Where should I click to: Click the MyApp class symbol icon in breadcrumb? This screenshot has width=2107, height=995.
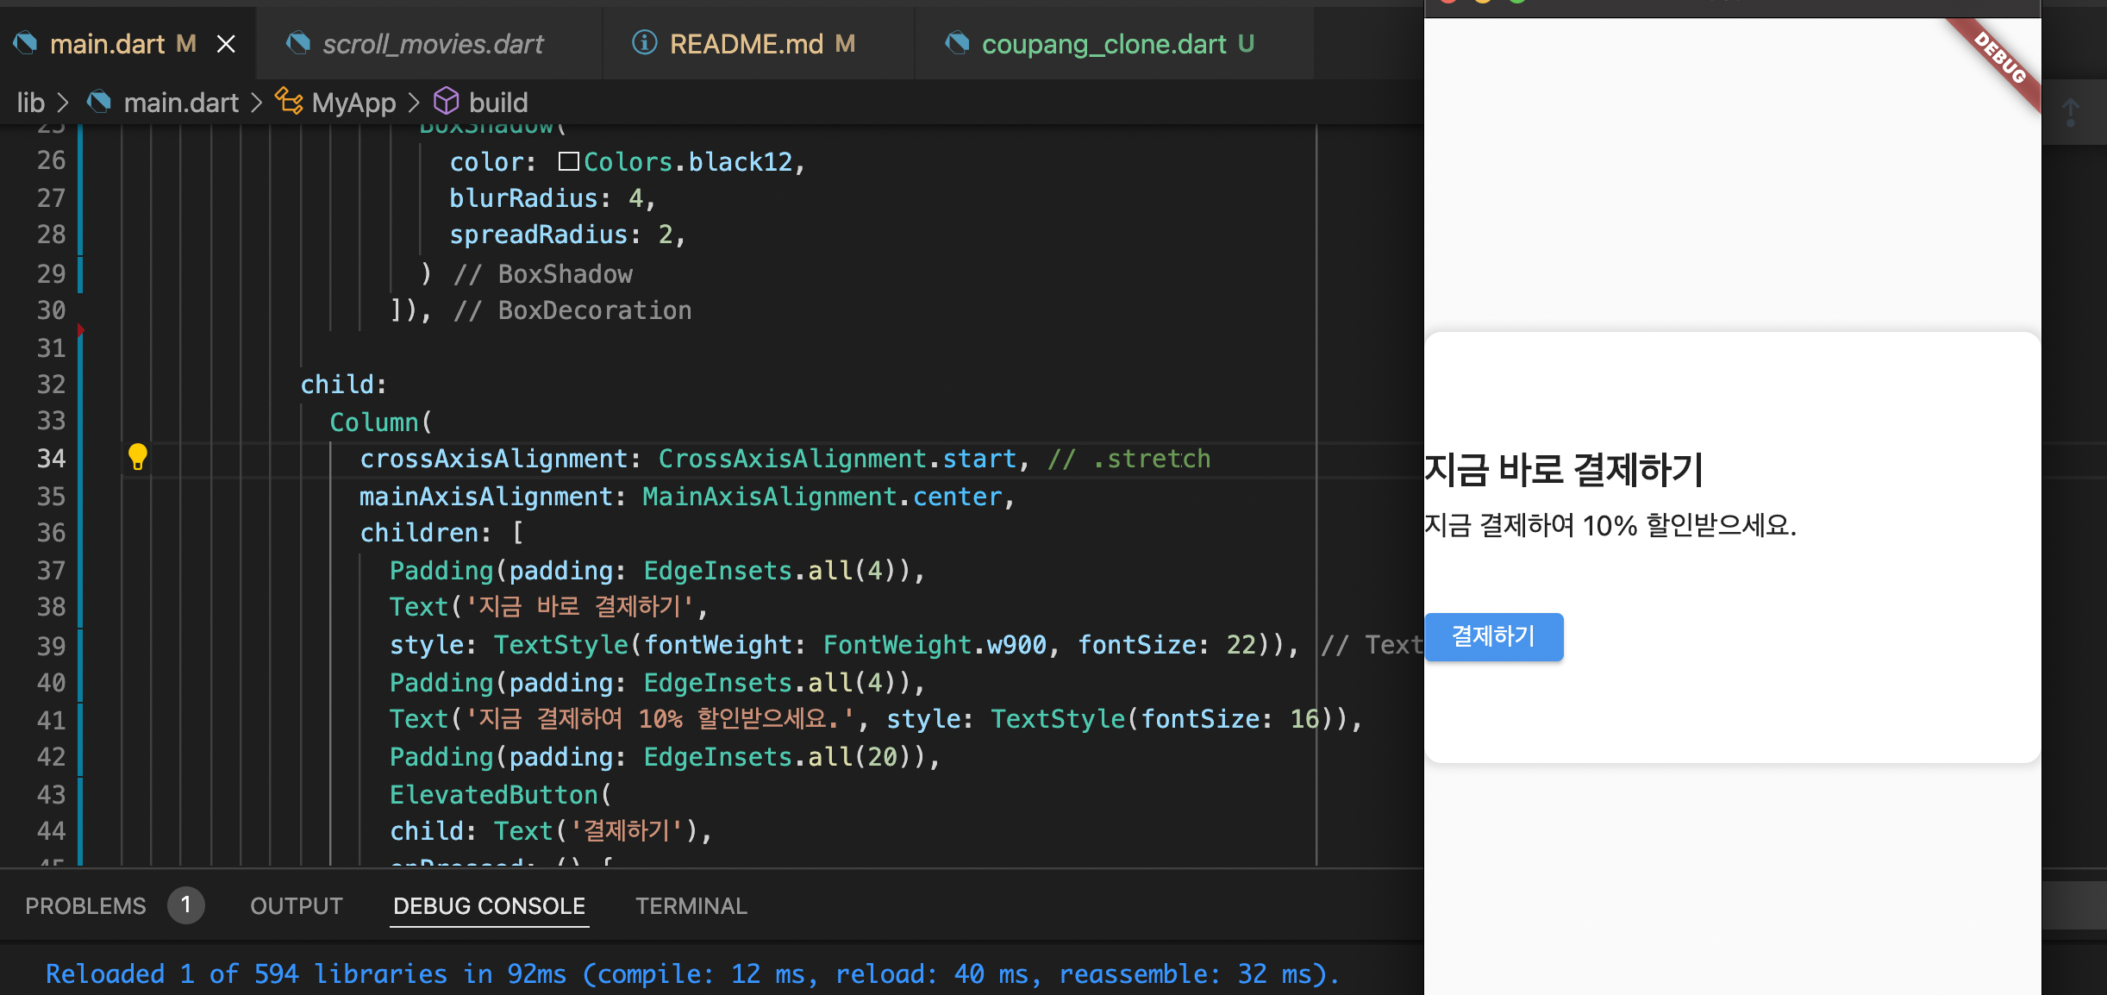pyautogui.click(x=289, y=102)
